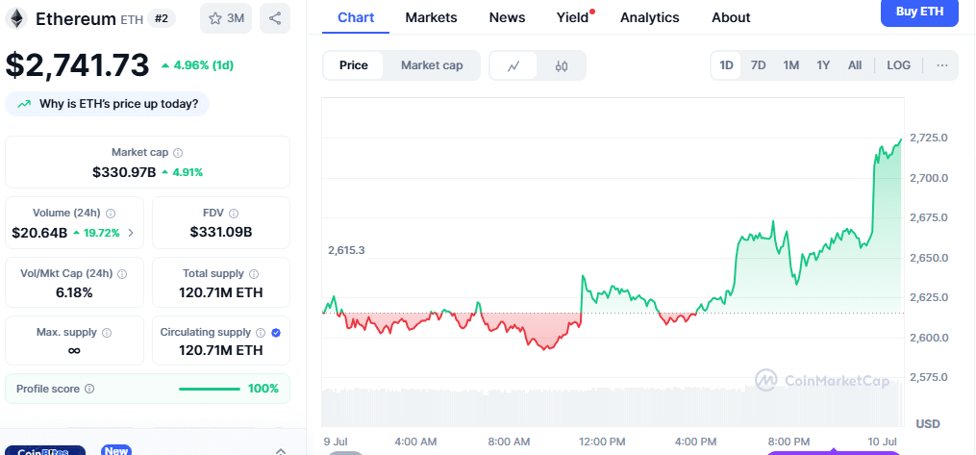Viewport: 976px width, 455px height.
Task: Select 1Y time range
Action: point(823,65)
